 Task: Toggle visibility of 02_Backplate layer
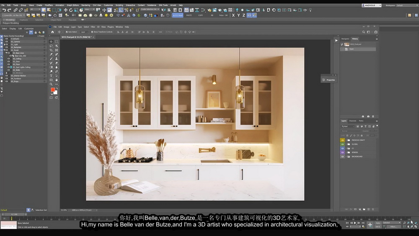click(x=7, y=47)
